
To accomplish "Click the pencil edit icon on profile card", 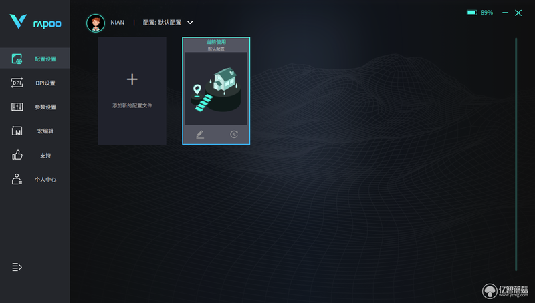I will [200, 134].
